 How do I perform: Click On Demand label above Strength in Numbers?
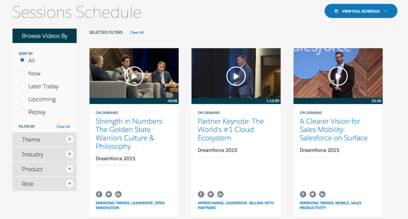107,113
